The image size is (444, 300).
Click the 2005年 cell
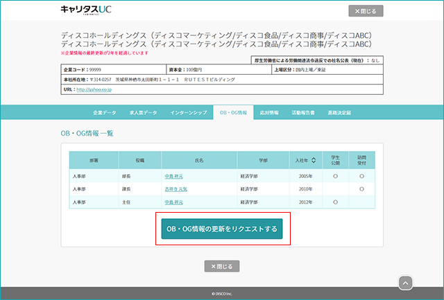(306, 176)
